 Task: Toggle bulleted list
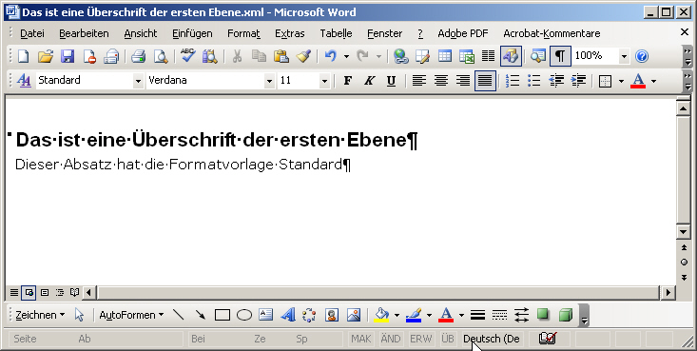tap(534, 81)
